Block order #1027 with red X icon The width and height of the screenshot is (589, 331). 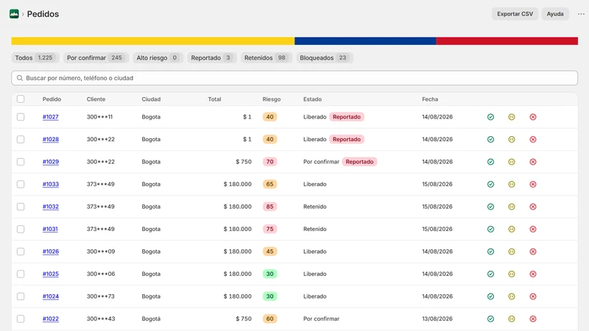[533, 117]
